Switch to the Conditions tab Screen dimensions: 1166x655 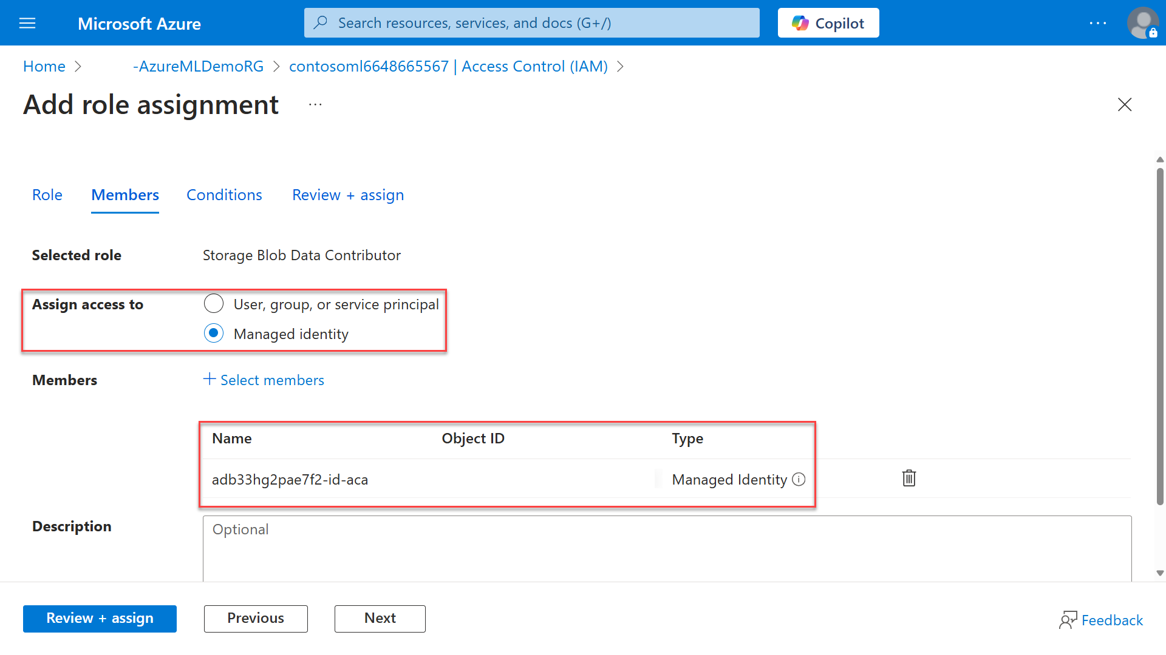[224, 195]
